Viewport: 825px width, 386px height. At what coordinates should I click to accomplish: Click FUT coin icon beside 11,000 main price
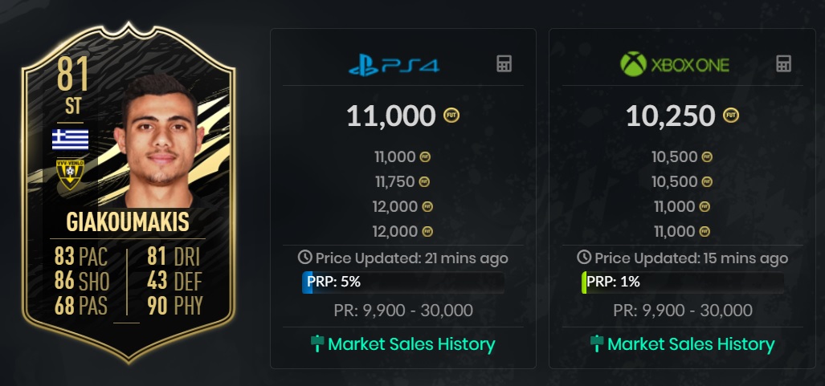pos(452,116)
